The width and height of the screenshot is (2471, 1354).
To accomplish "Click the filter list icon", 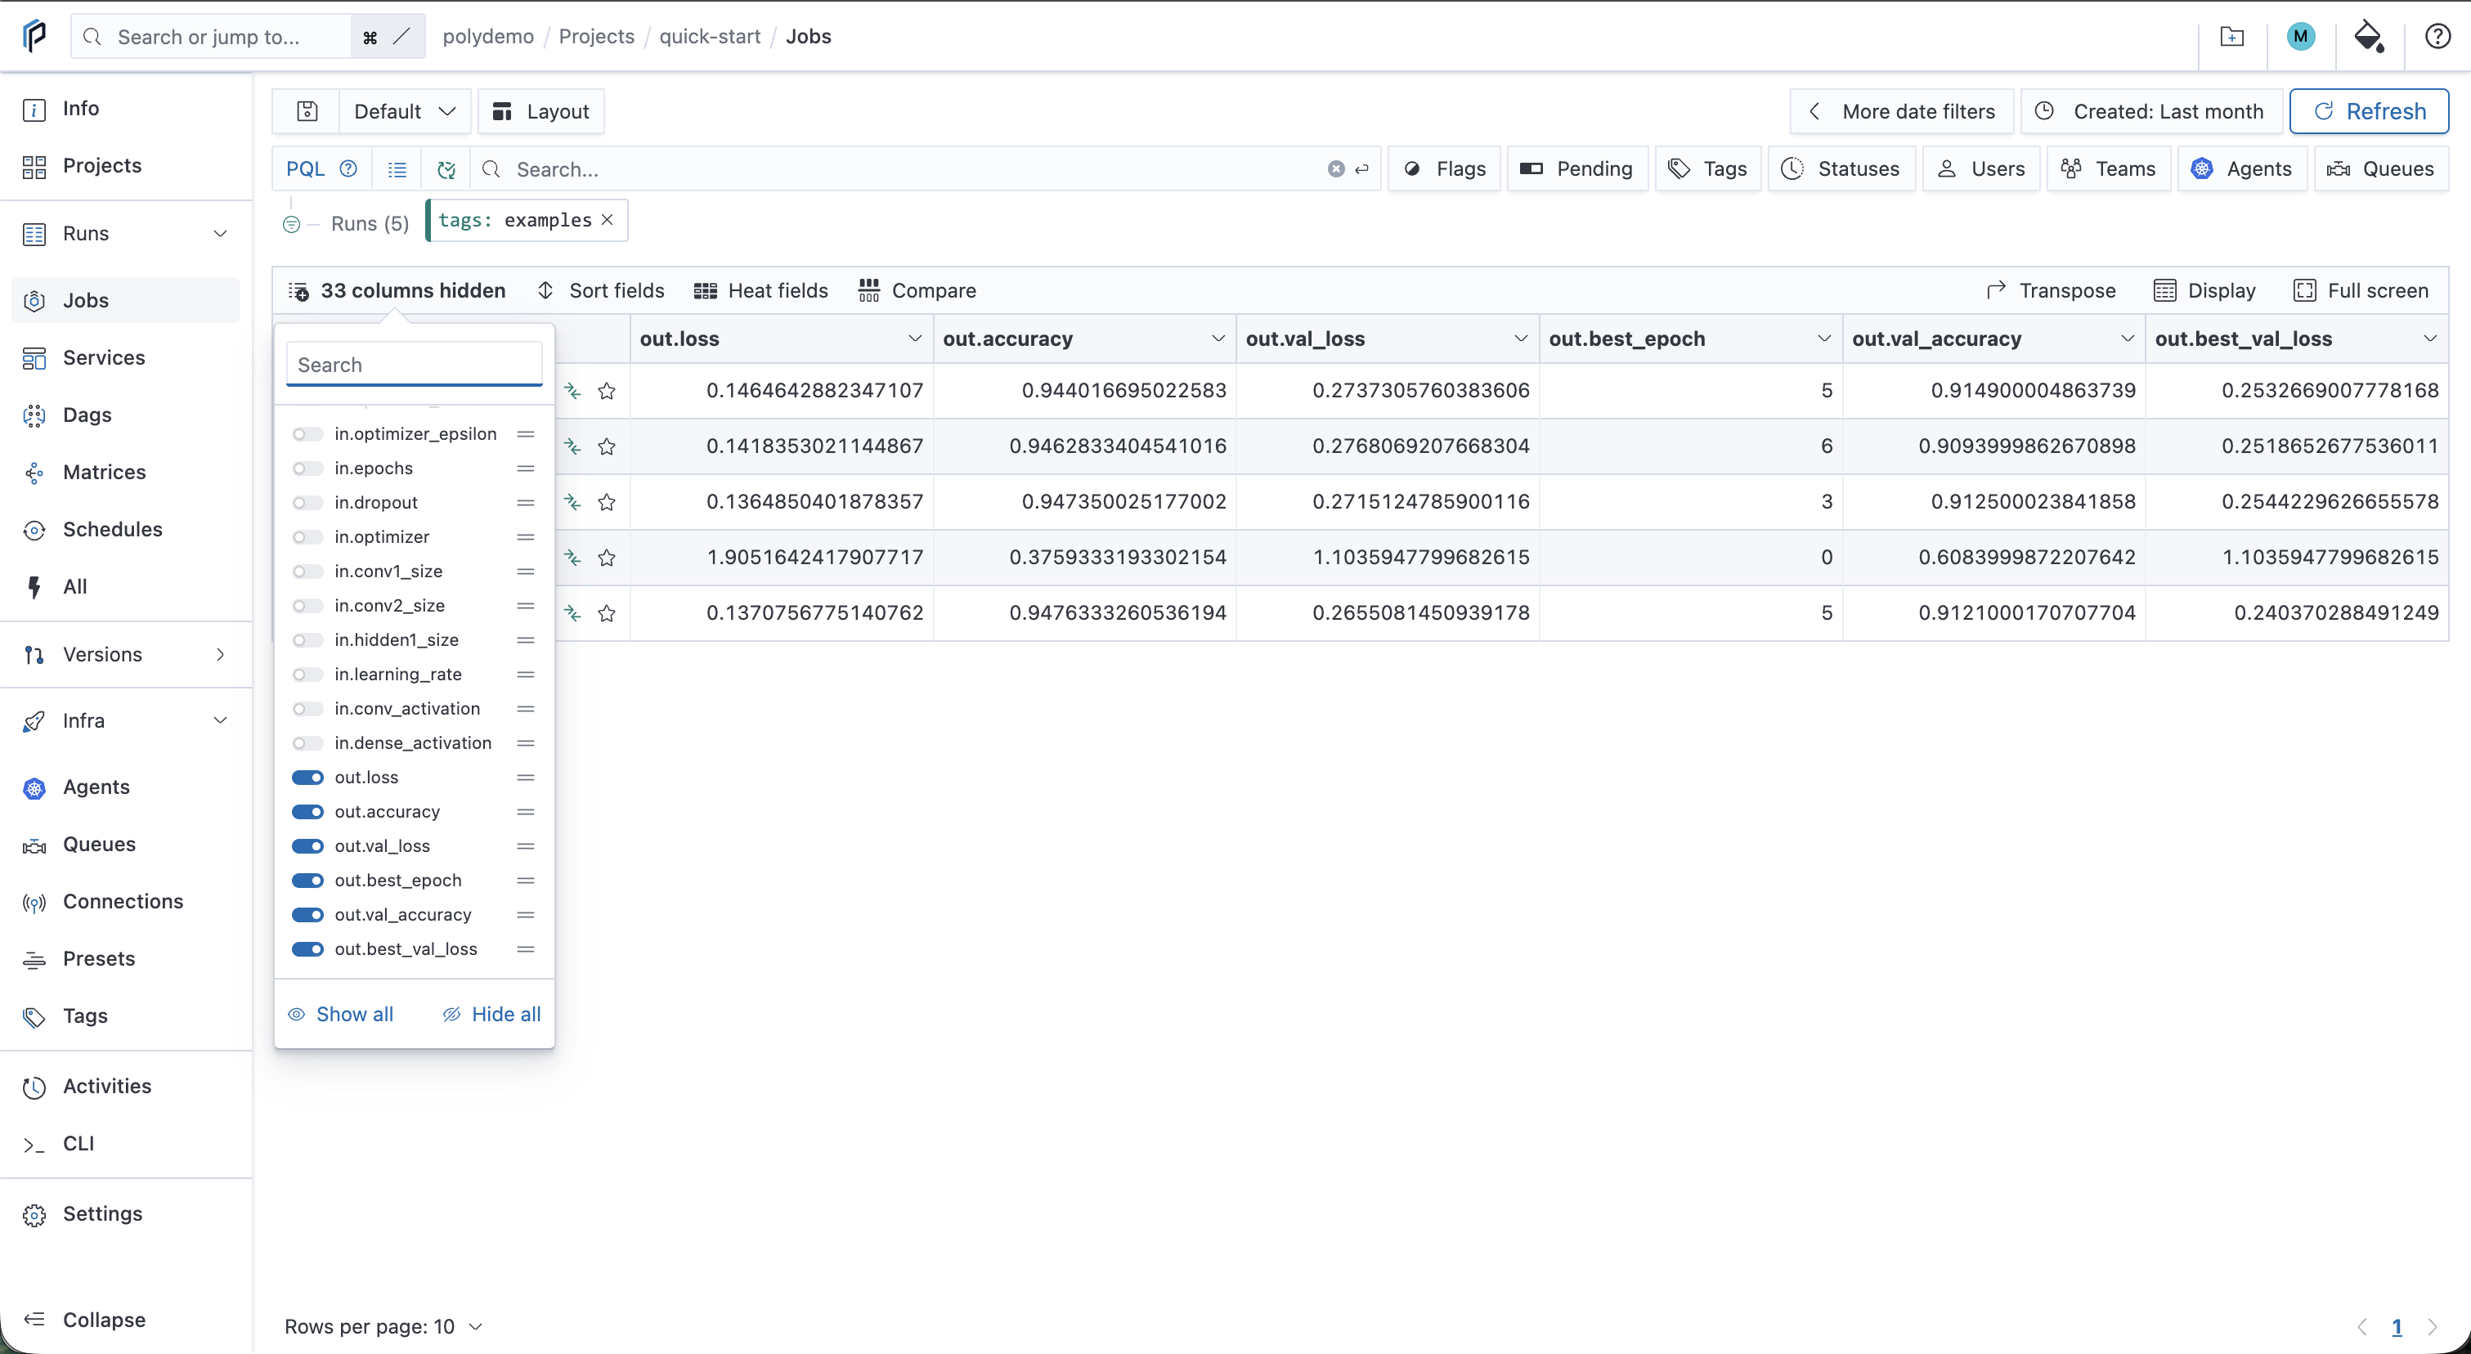I will [x=397, y=170].
